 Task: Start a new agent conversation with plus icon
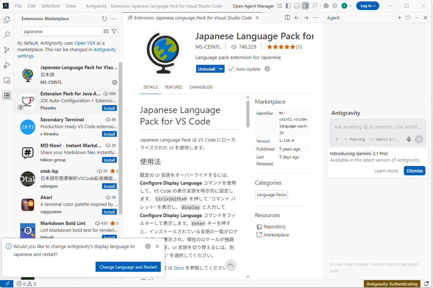pyautogui.click(x=399, y=18)
